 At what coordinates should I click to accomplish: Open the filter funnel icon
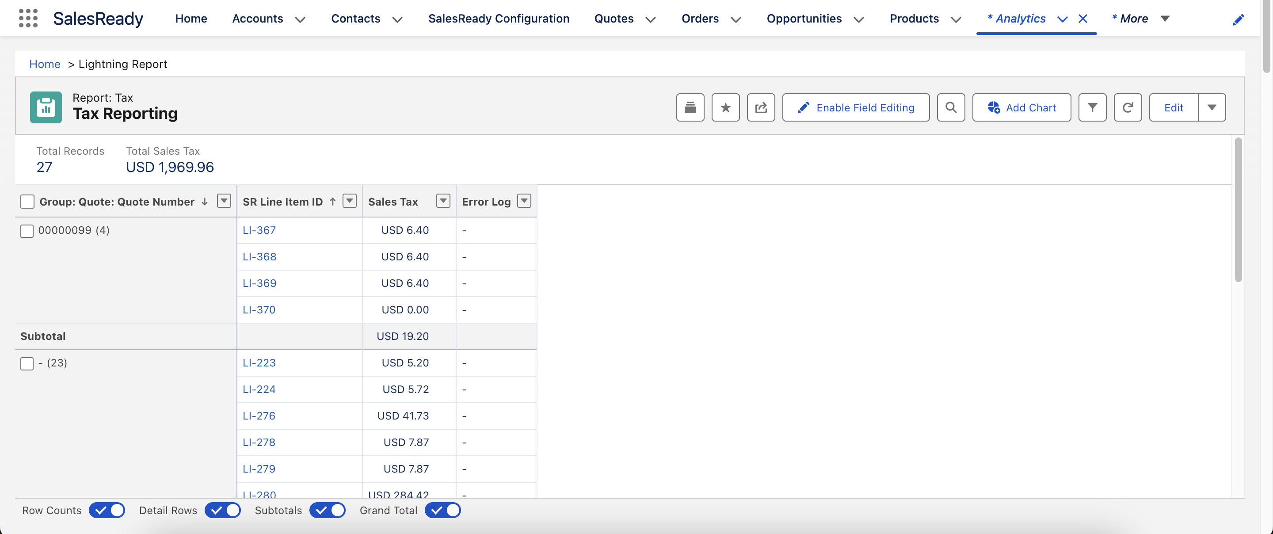click(1092, 107)
